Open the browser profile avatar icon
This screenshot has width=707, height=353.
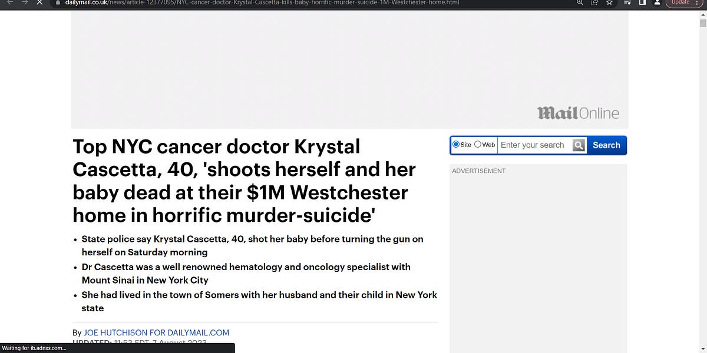click(658, 2)
